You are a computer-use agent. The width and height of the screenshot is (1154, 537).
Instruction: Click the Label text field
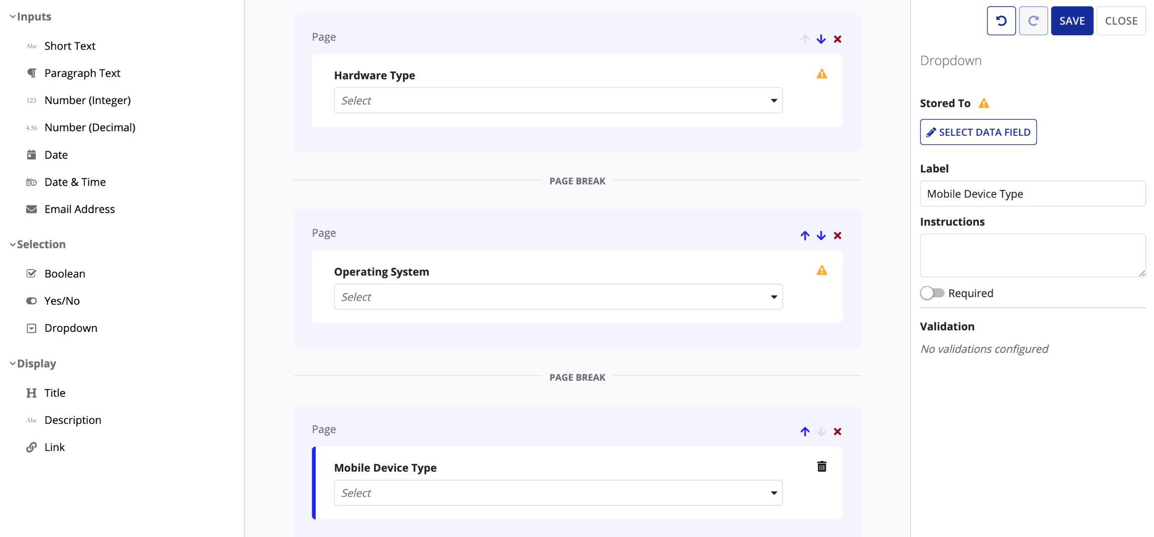click(1032, 194)
